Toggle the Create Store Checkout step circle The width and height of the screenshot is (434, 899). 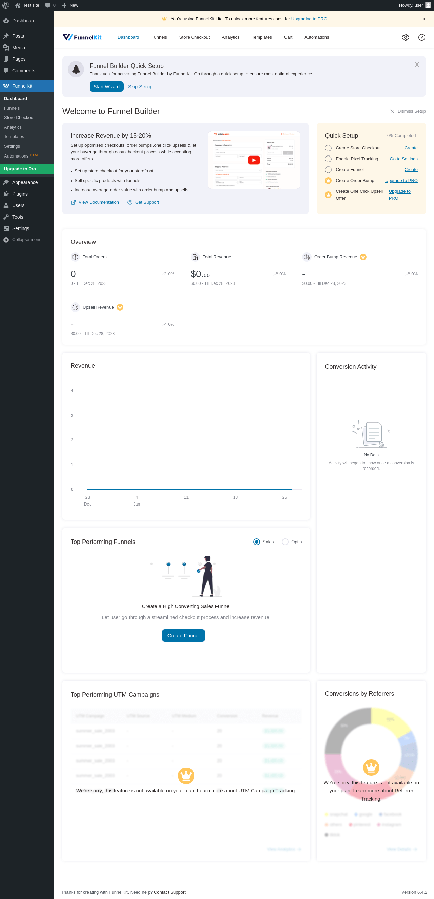pyautogui.click(x=328, y=148)
